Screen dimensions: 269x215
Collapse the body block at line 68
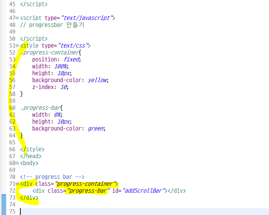tap(17, 163)
